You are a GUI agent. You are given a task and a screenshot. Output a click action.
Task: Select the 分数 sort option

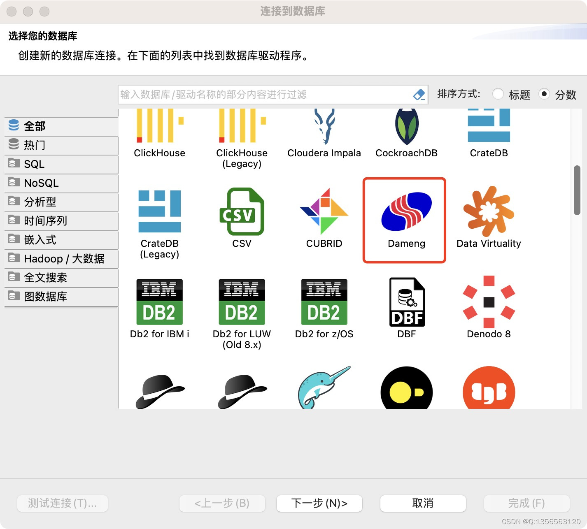click(545, 94)
